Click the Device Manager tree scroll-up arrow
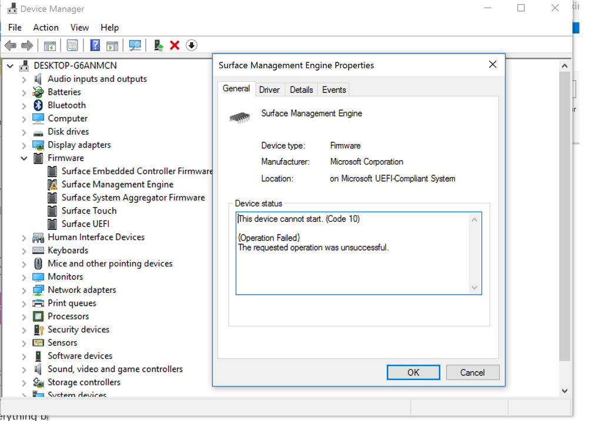The image size is (602, 421). (564, 66)
